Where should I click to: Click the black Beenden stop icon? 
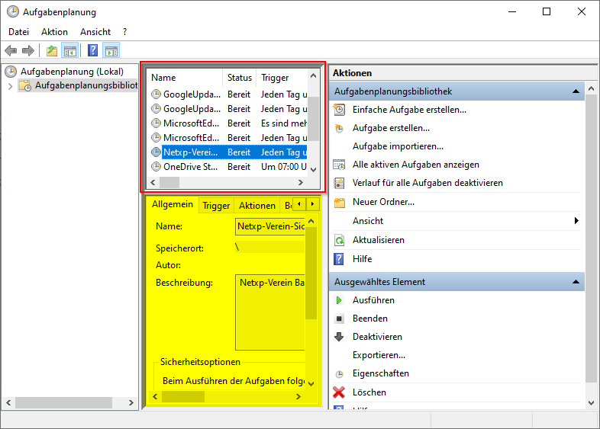339,319
